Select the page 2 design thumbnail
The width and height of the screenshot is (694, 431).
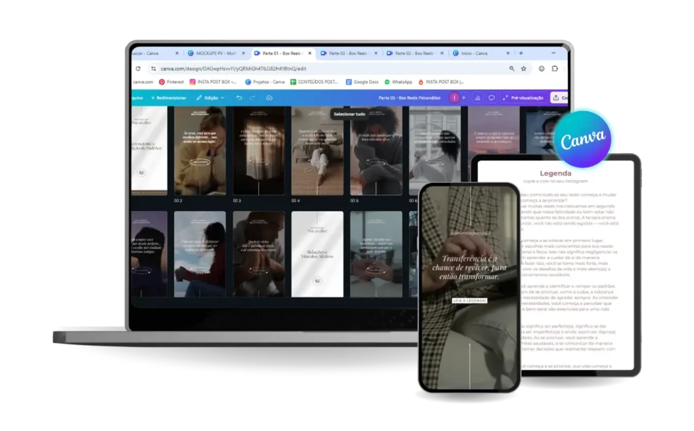point(199,150)
